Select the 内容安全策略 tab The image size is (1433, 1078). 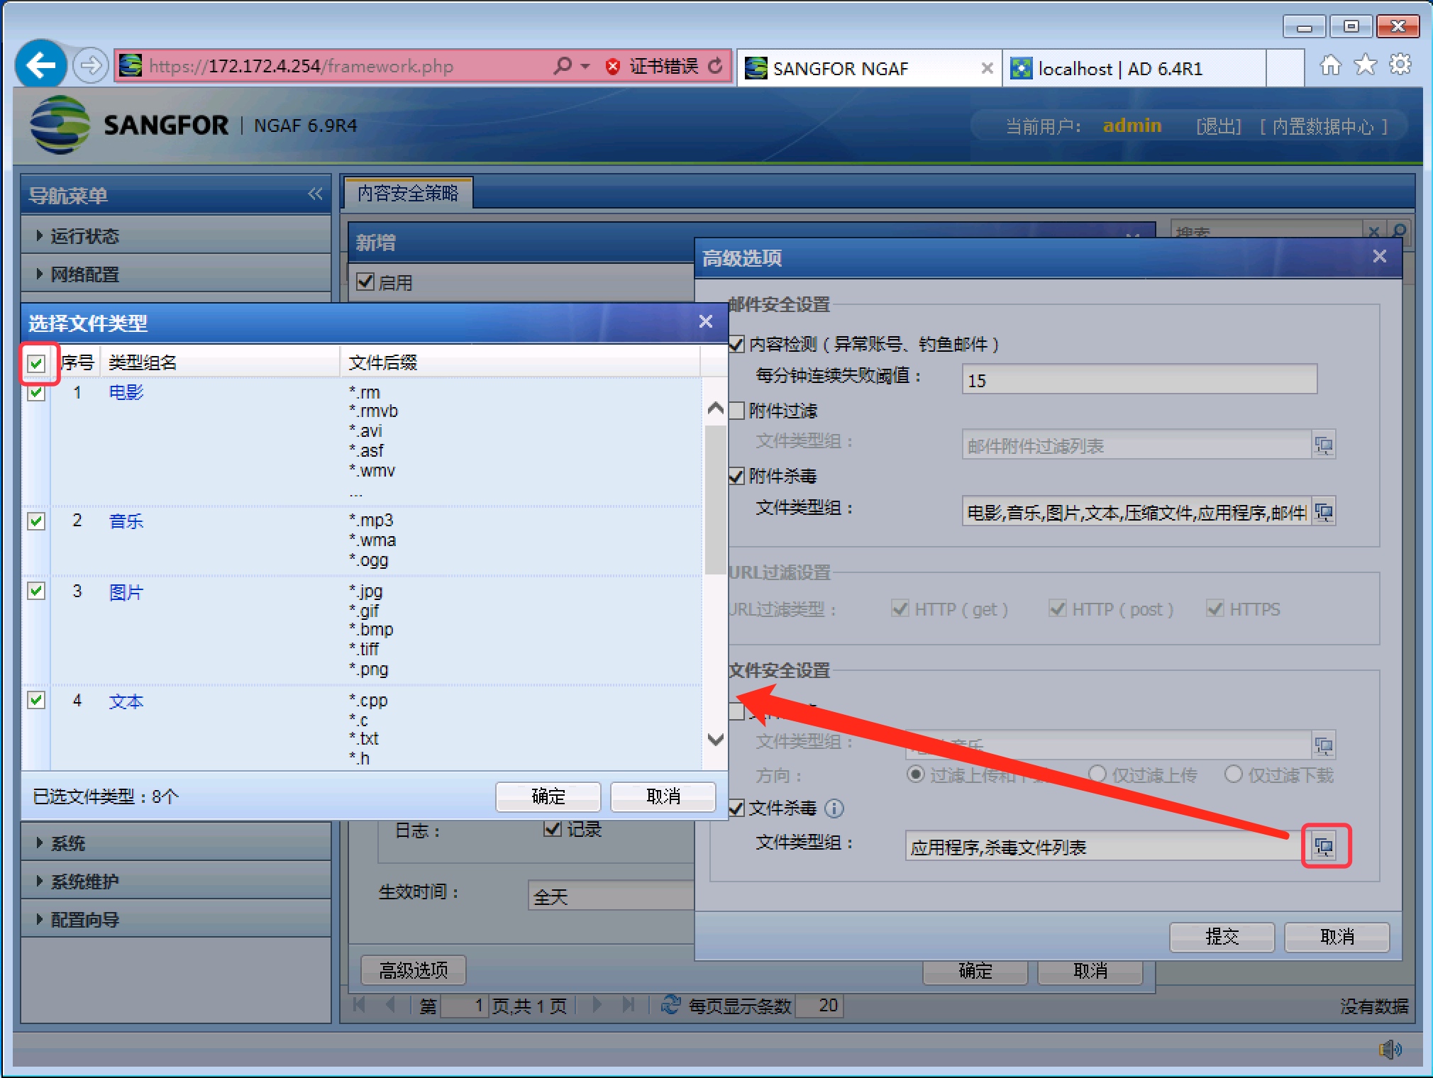[x=408, y=193]
